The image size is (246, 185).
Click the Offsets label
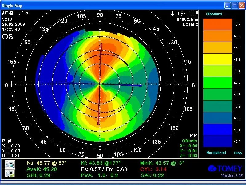tap(190, 141)
